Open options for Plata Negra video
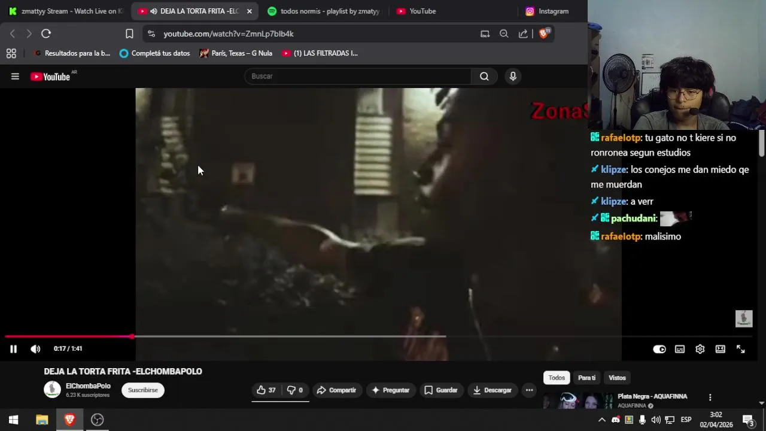 pos(710,397)
